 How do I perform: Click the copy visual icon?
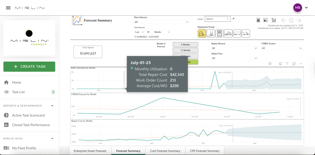click(x=281, y=64)
